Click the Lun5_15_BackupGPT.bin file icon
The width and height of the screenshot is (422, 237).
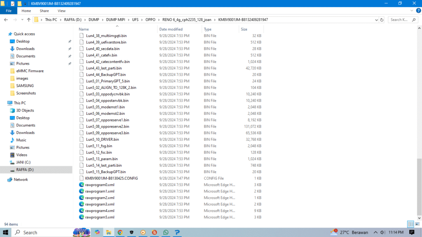click(81, 172)
